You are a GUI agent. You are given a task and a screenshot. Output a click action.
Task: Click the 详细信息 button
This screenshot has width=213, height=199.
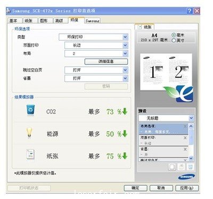[x=106, y=62]
